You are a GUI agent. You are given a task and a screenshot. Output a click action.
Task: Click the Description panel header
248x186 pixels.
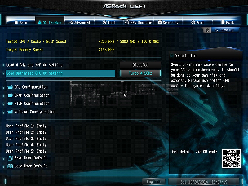click(206, 56)
